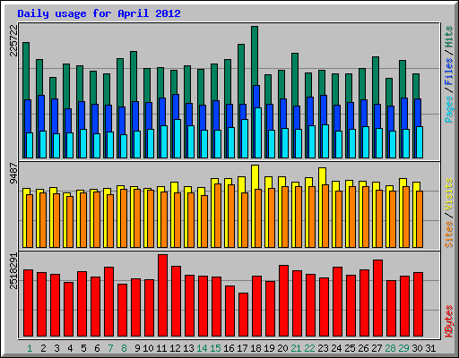Click day 17 on the x-axis
This screenshot has width=459, height=358.
(x=242, y=348)
